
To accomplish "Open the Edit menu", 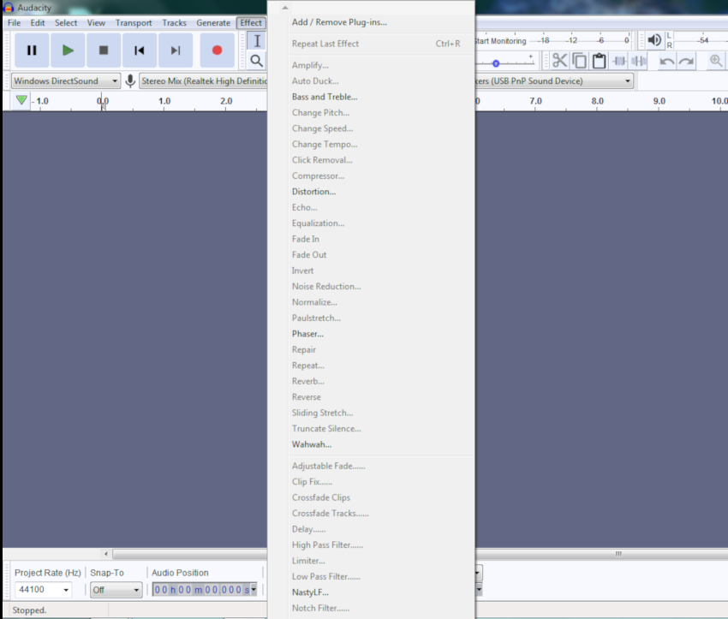I will (38, 23).
